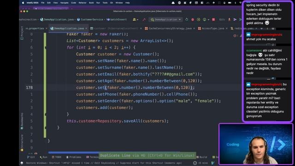Click the Rerun icon beside run configuration

point(187,19)
